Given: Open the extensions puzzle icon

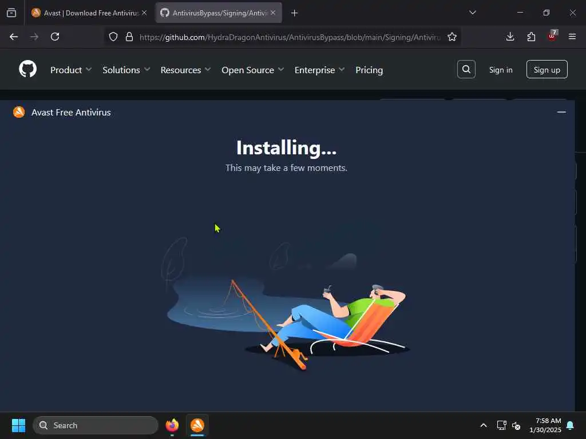Looking at the screenshot, I should click(531, 37).
